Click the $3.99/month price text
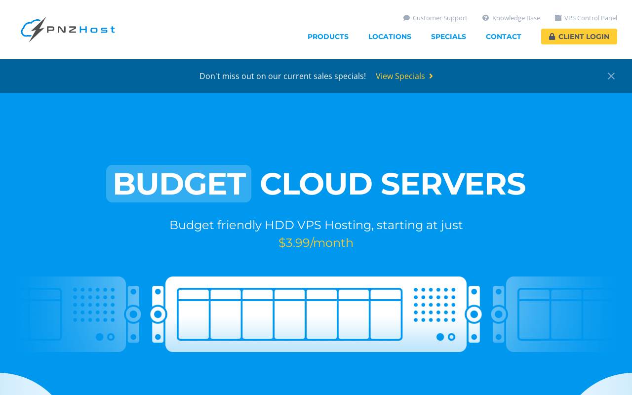 pos(316,243)
